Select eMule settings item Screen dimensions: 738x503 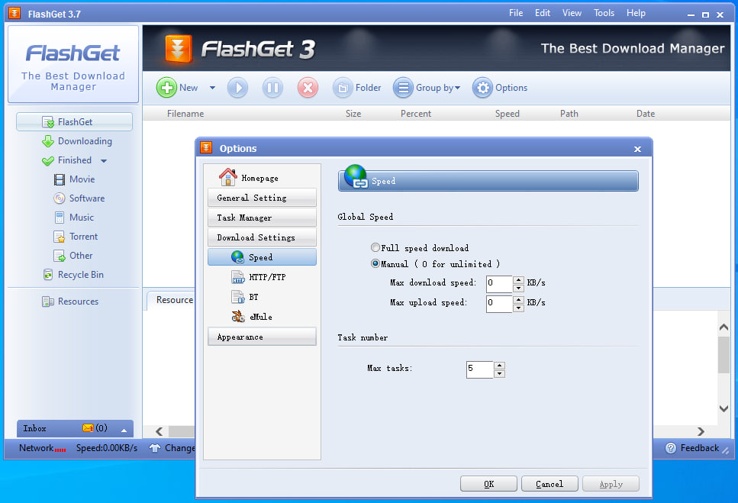click(252, 317)
